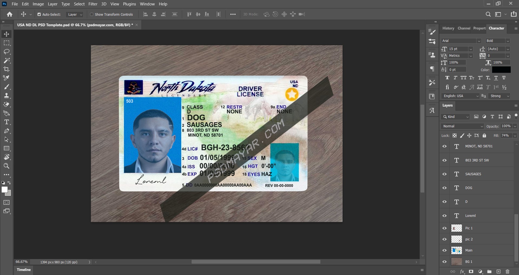This screenshot has height=275, width=519.
Task: Select the Hand tool
Action: point(6,157)
